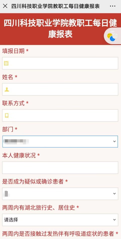Tap the floating colored bubble widget

point(113,36)
